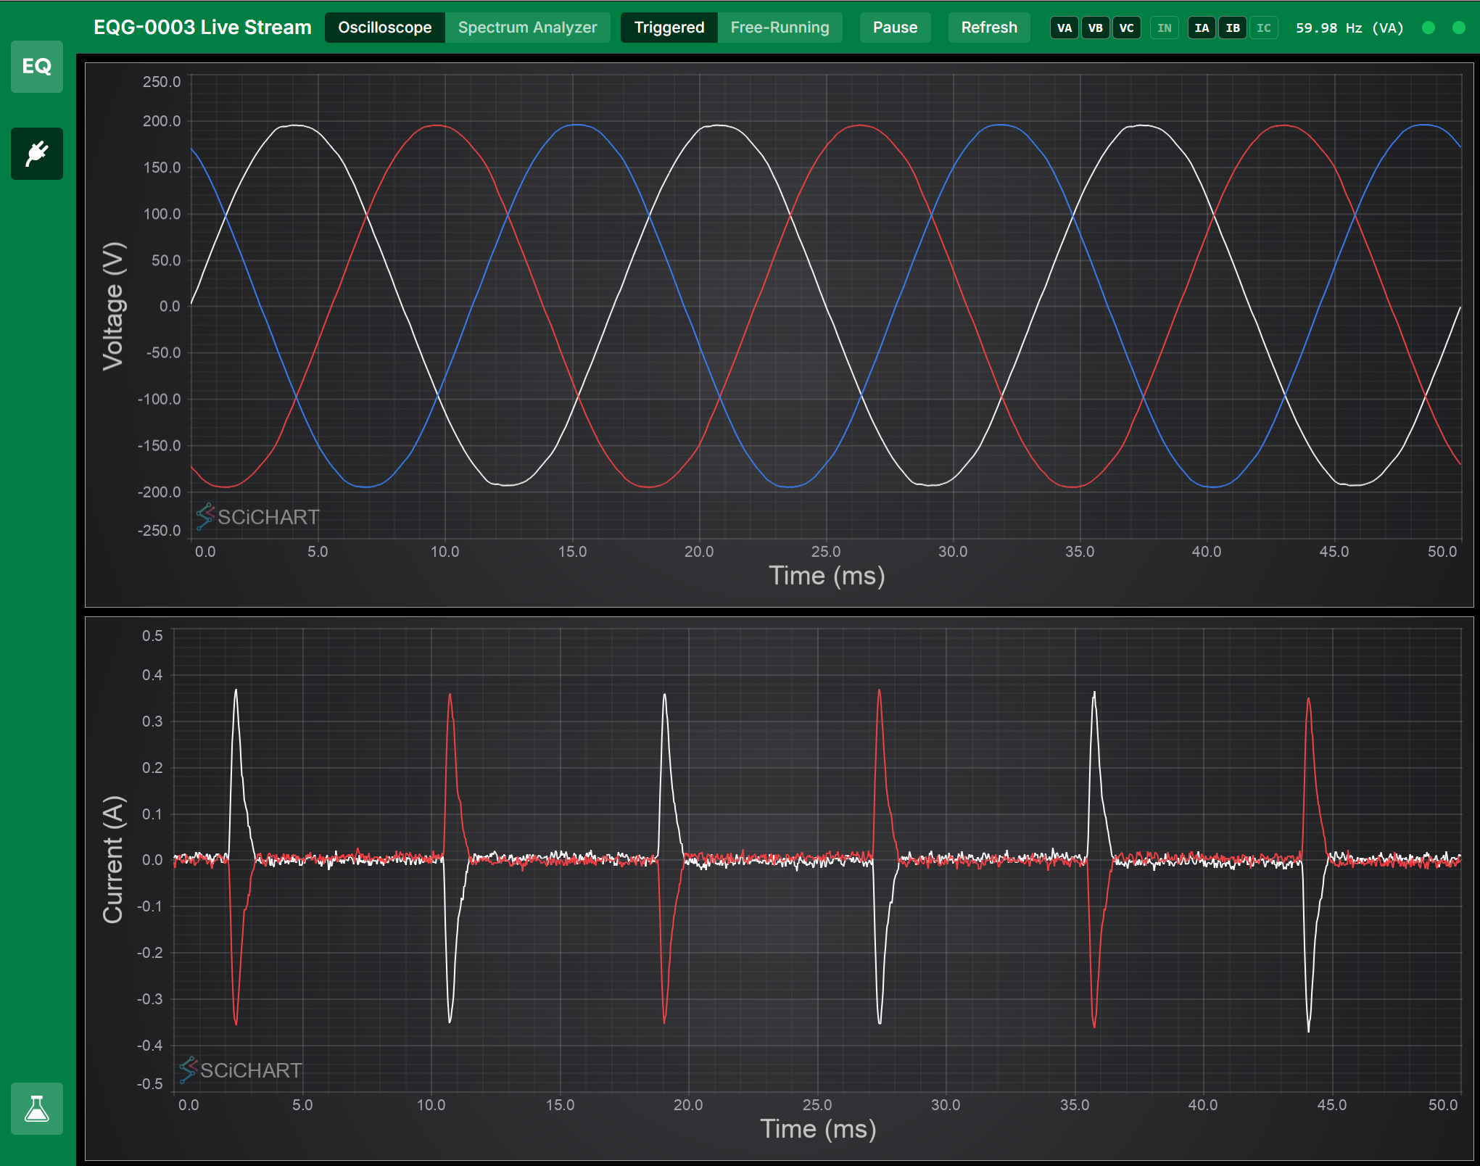Click the 59.98 Hz (VA) frequency readout
Image resolution: width=1480 pixels, height=1166 pixels.
[1349, 28]
